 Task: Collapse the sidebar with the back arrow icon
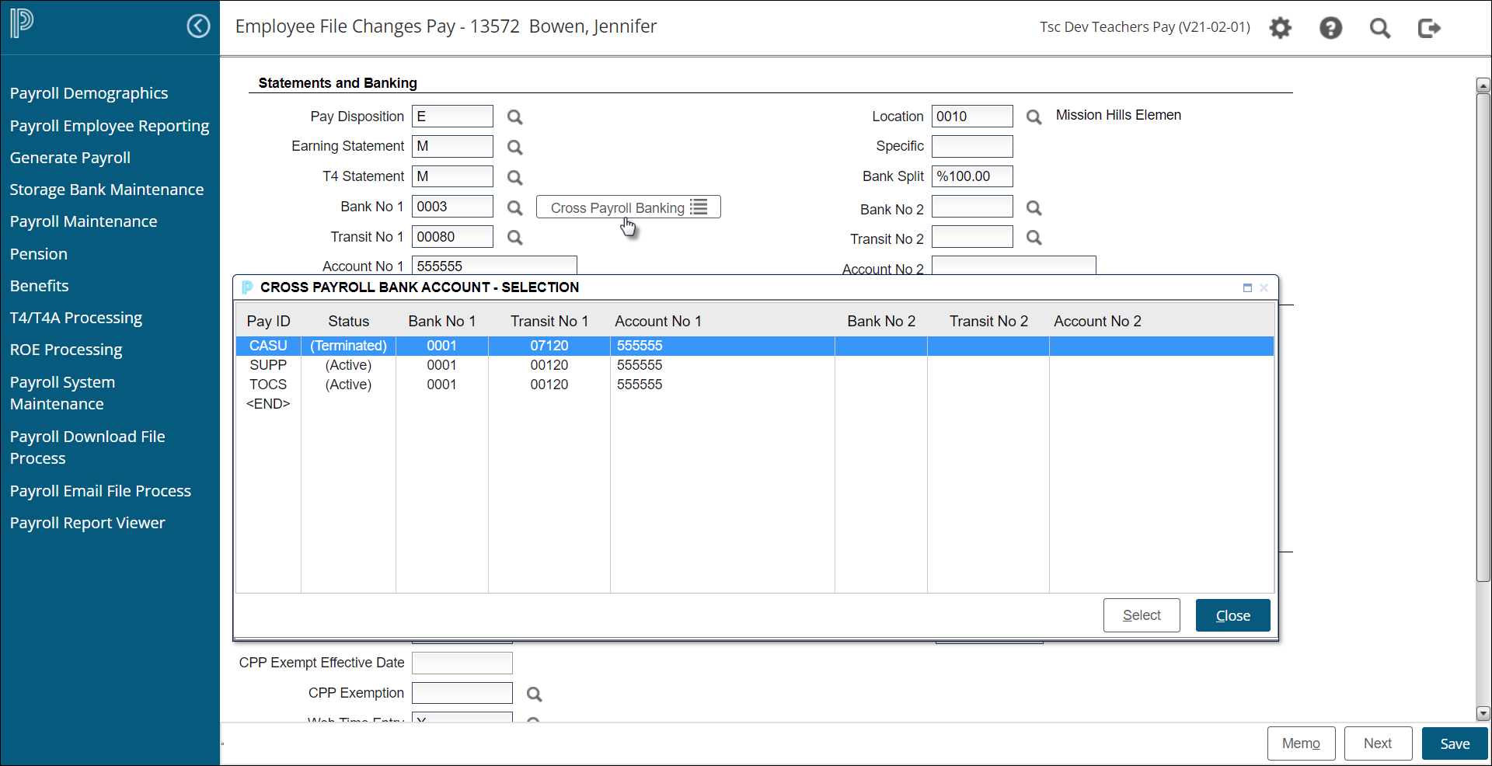click(198, 26)
